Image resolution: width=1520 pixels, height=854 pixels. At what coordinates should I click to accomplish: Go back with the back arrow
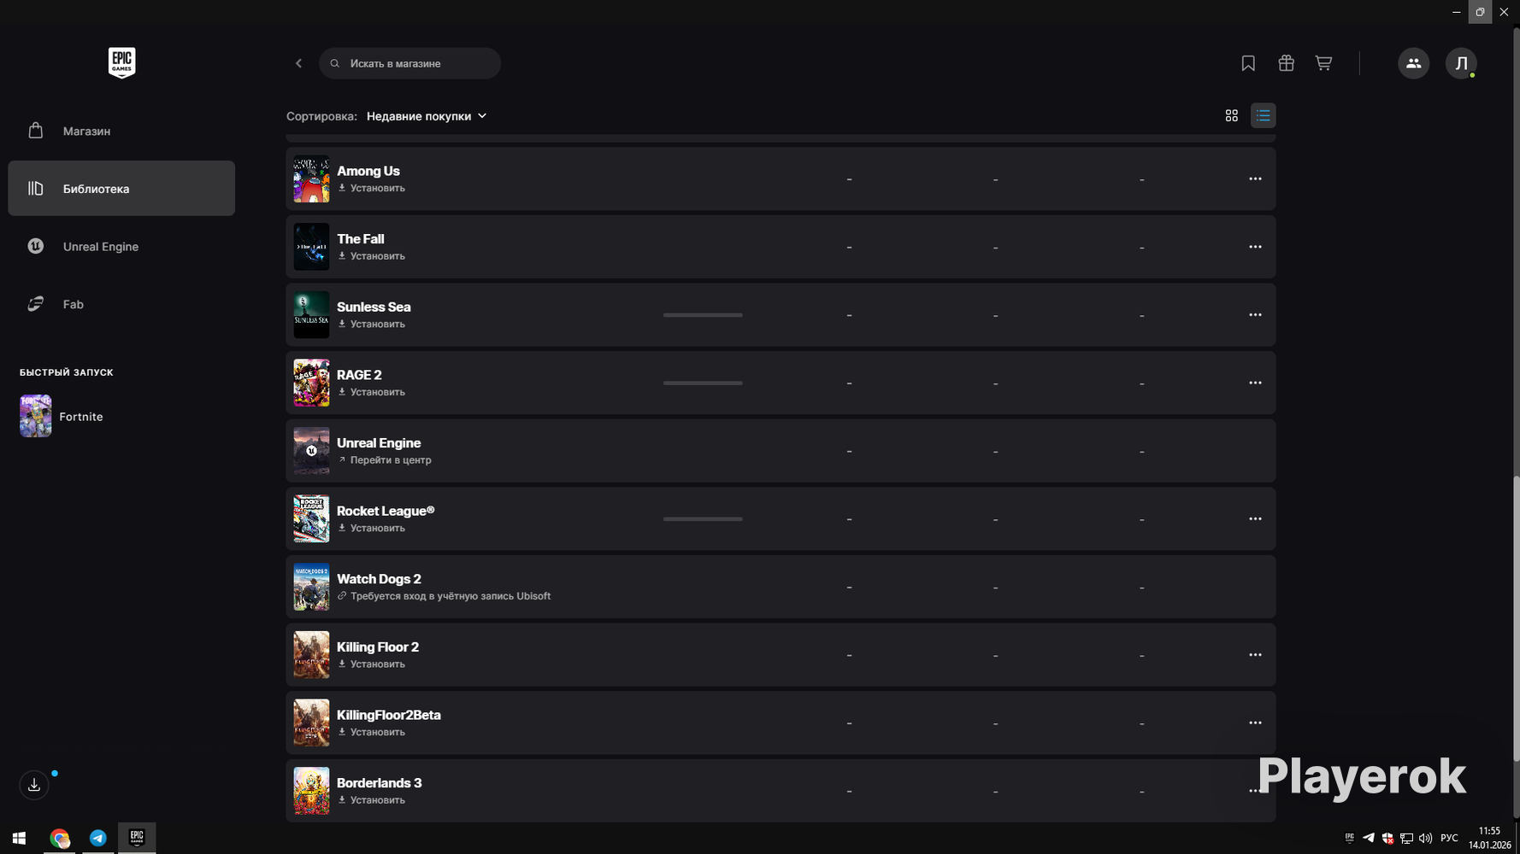pyautogui.click(x=298, y=63)
